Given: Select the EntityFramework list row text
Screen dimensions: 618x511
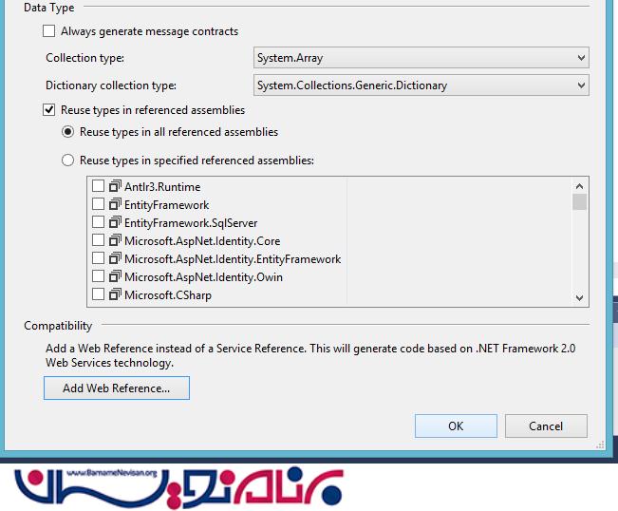Looking at the screenshot, I should 167,205.
